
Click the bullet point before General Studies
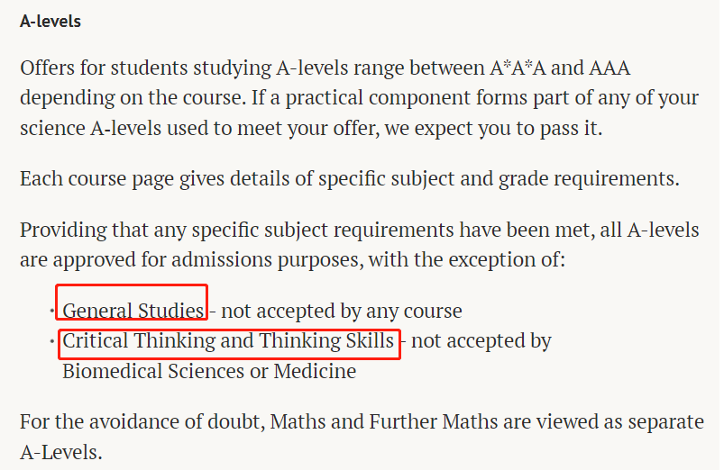52,311
